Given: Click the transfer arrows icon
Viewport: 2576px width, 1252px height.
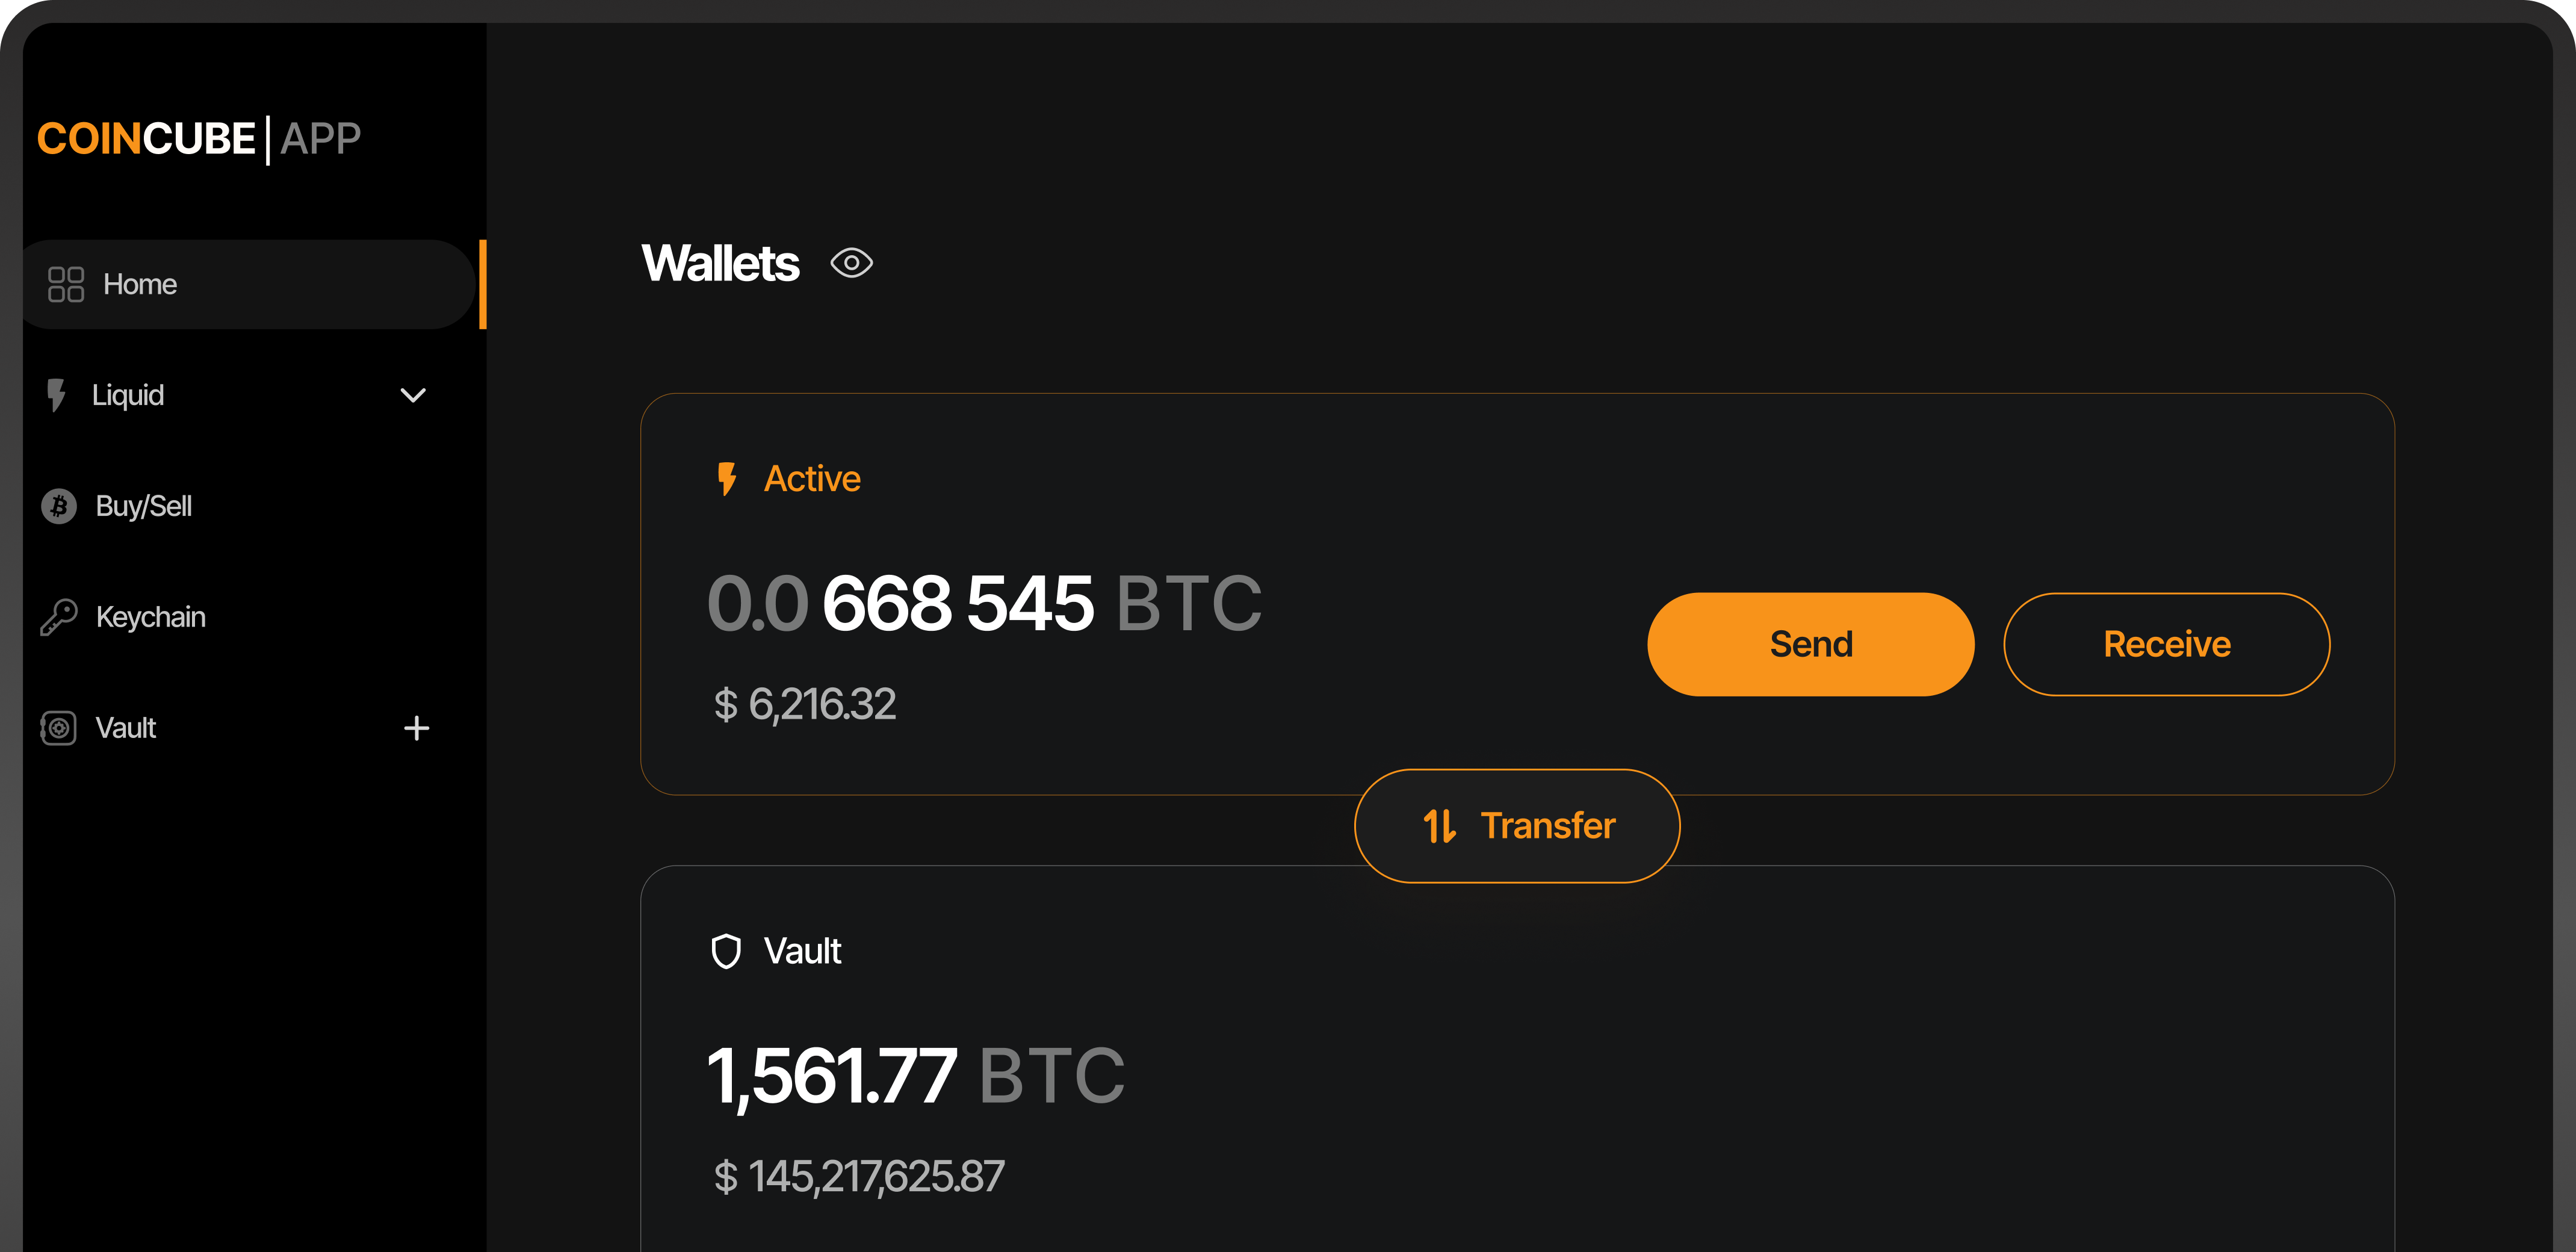Looking at the screenshot, I should tap(1440, 825).
